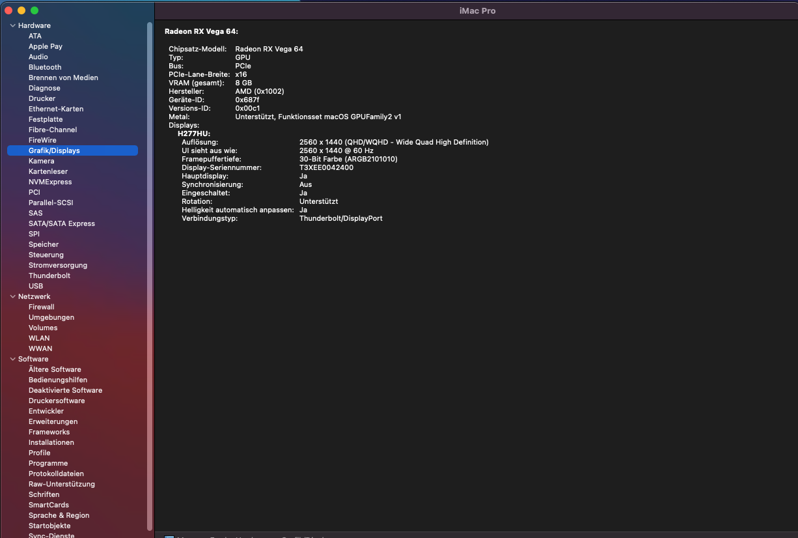The height and width of the screenshot is (538, 798).
Task: Select FireWire in the sidebar
Action: (42, 140)
